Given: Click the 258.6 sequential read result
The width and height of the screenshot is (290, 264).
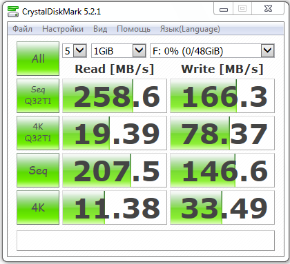Looking at the screenshot, I should coord(115,96).
